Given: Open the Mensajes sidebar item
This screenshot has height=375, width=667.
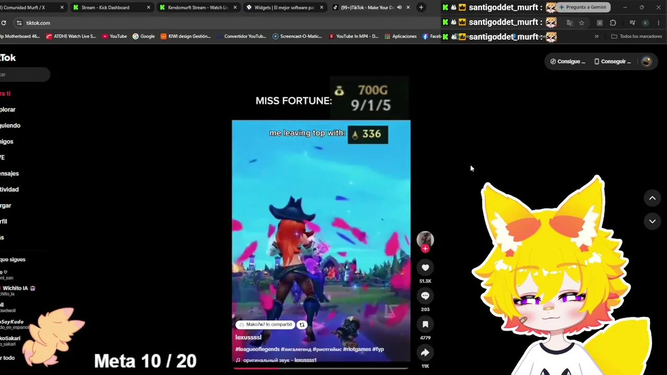Looking at the screenshot, I should (9, 173).
